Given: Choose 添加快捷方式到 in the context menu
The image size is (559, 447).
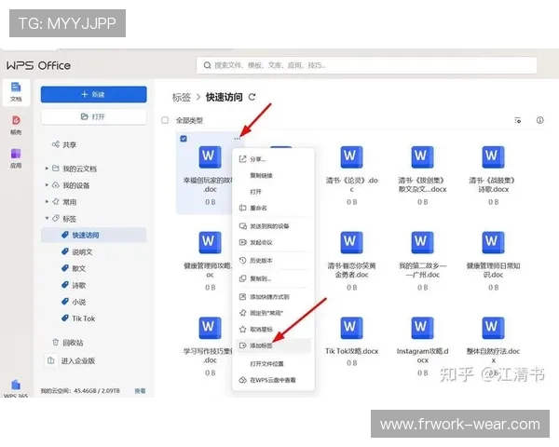Looking at the screenshot, I should (273, 297).
